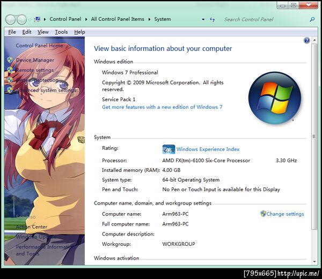The image size is (322, 279).
Task: Open the Windows Experience Index link
Action: coord(208,149)
